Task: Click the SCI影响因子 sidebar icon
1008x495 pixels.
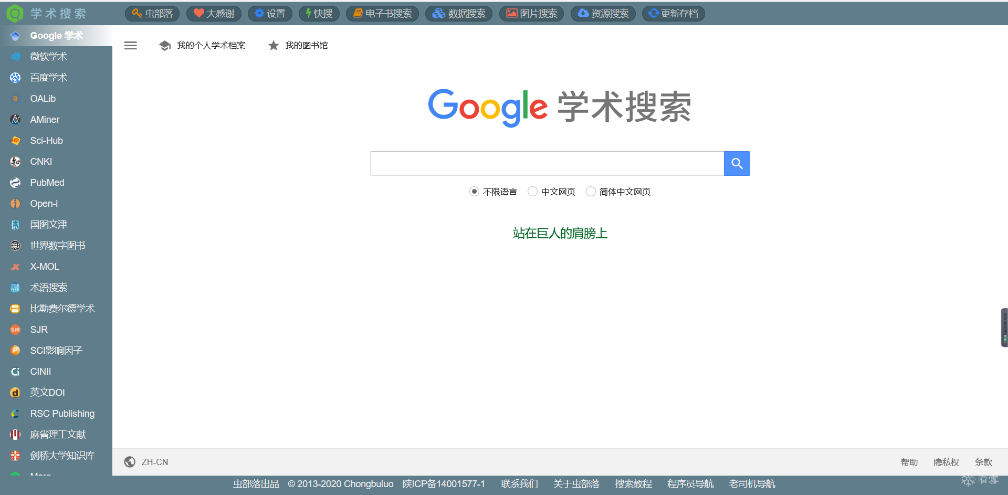Action: click(15, 351)
